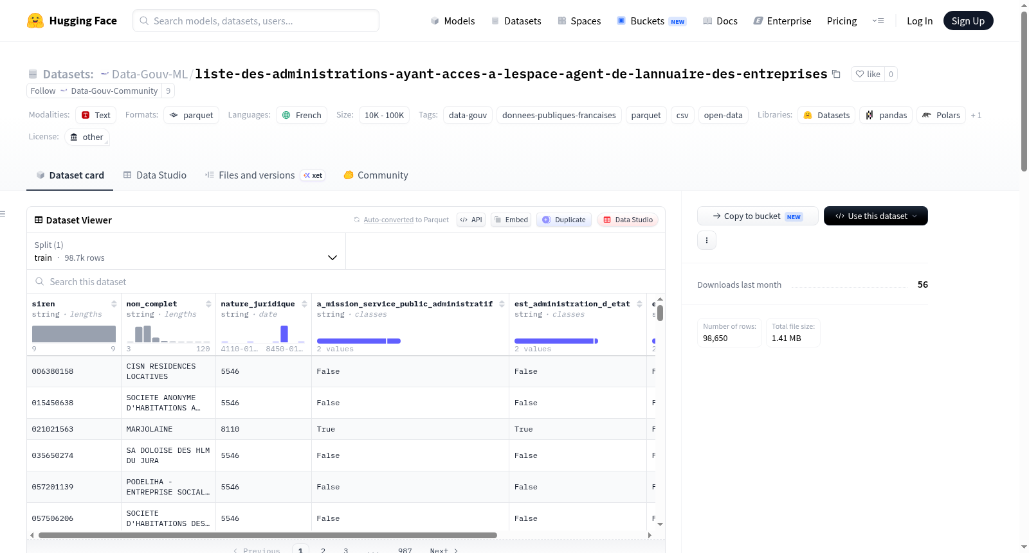Go to Models in the top navigation
The width and height of the screenshot is (1029, 553).
coord(453,21)
